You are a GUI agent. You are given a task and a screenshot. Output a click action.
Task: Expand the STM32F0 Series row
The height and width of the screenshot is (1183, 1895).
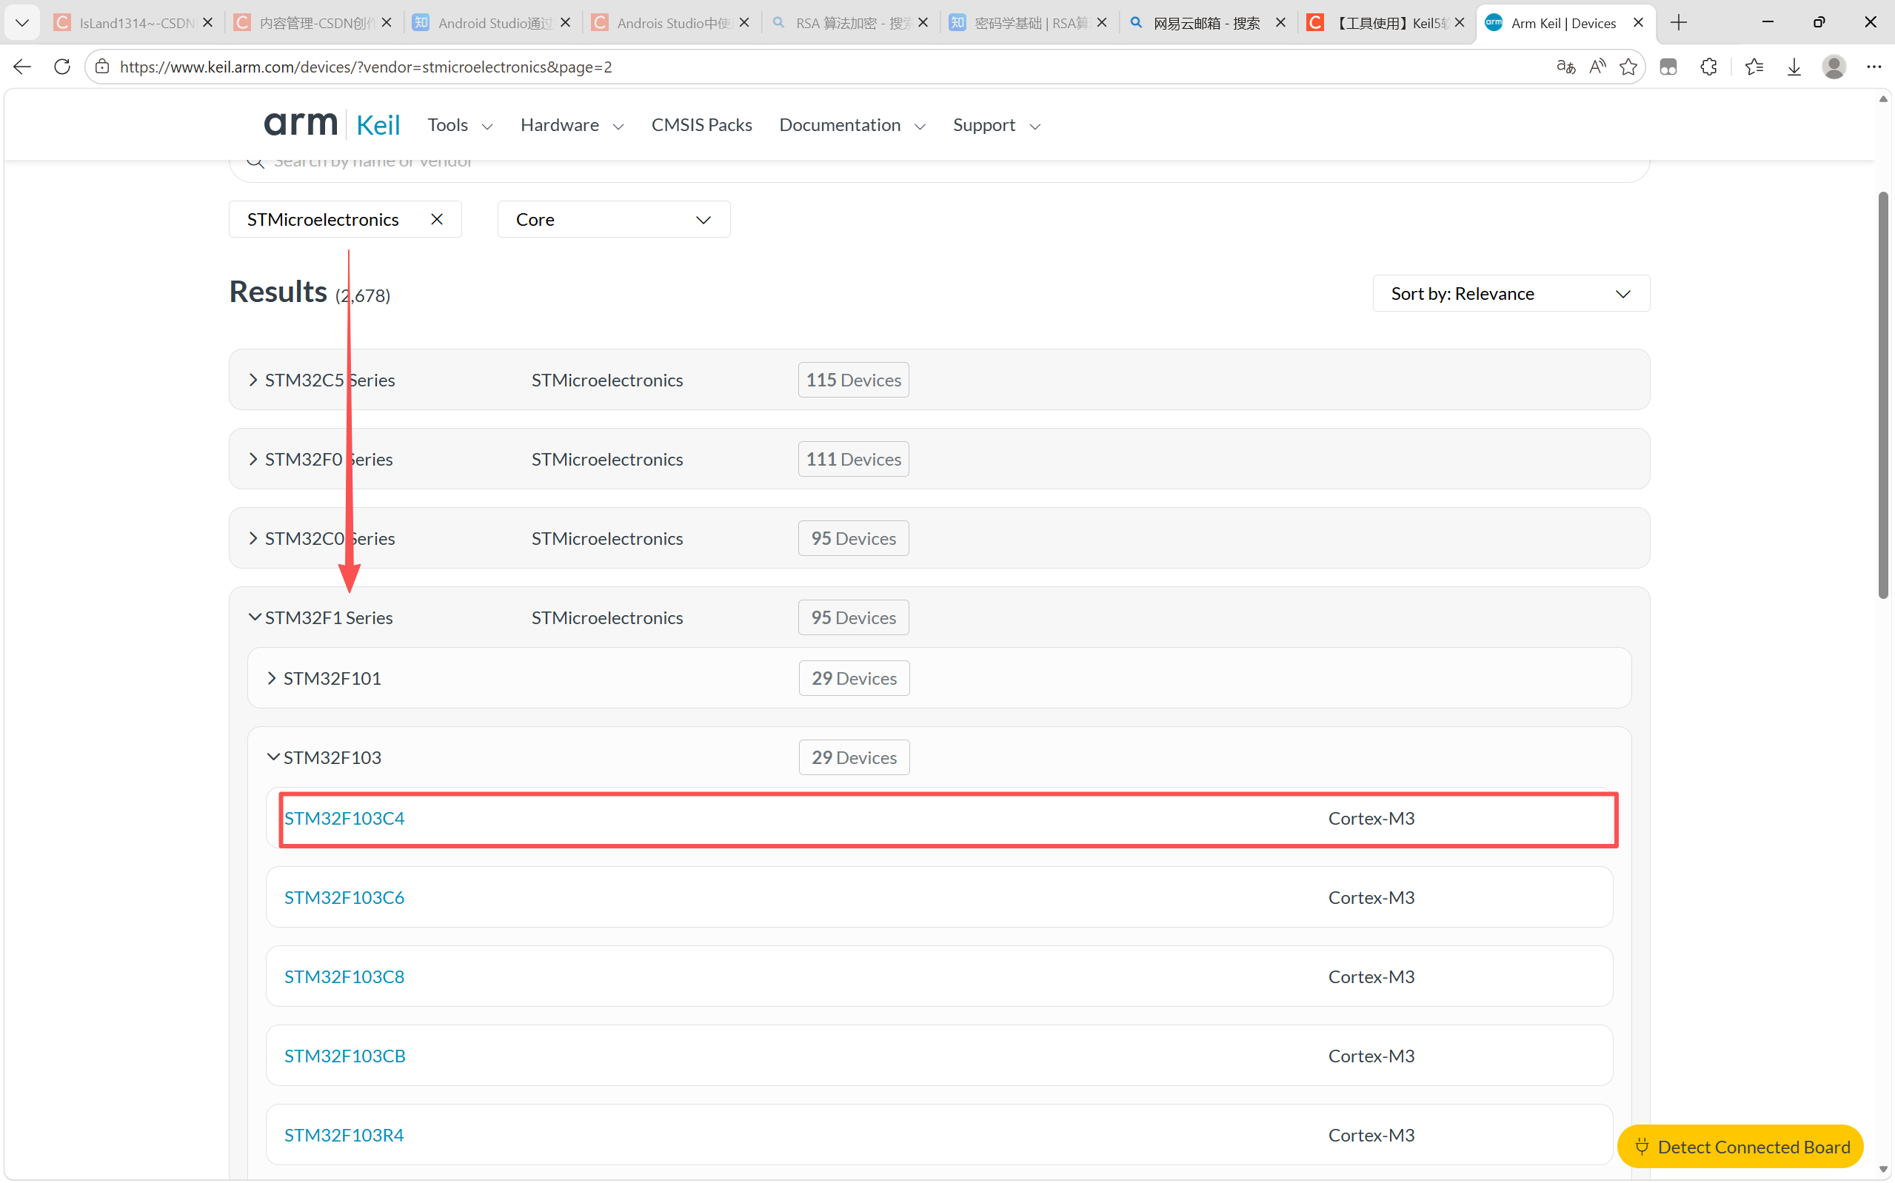[253, 459]
